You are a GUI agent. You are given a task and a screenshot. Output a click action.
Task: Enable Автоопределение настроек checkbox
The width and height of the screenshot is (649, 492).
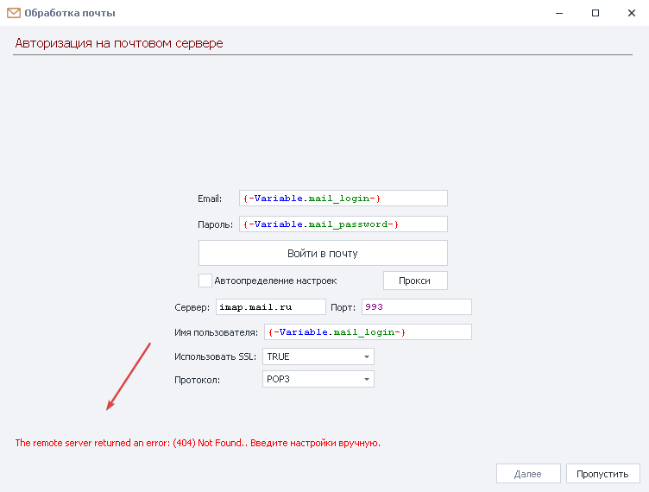click(x=205, y=281)
